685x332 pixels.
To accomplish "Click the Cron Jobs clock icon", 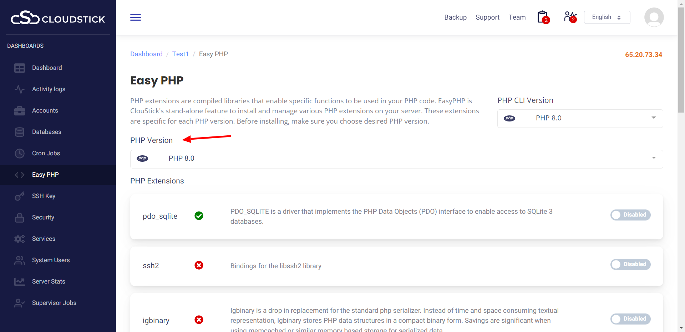I will pyautogui.click(x=20, y=153).
